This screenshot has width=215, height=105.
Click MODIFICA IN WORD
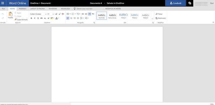(113, 9)
